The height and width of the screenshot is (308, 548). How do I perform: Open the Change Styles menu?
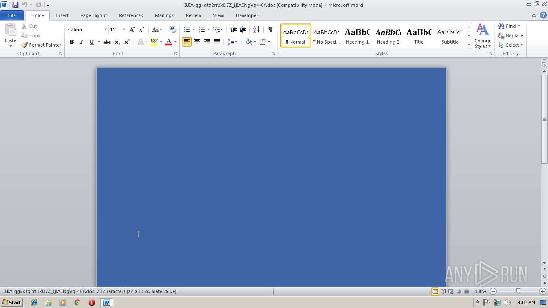(x=482, y=36)
